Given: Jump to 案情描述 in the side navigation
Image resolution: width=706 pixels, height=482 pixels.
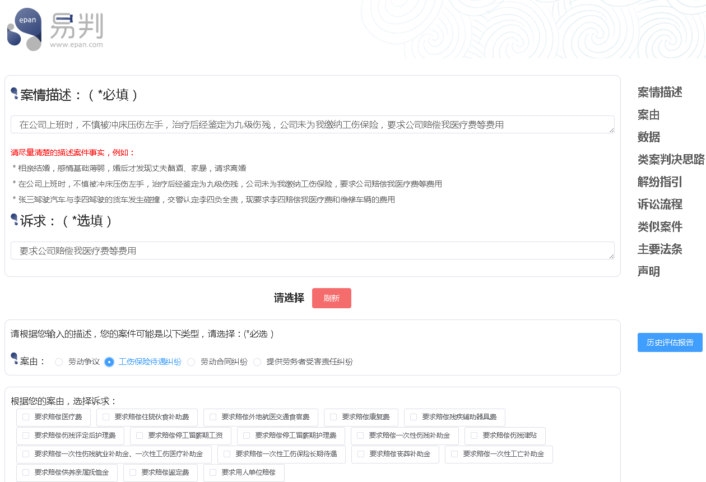Looking at the screenshot, I should (660, 92).
